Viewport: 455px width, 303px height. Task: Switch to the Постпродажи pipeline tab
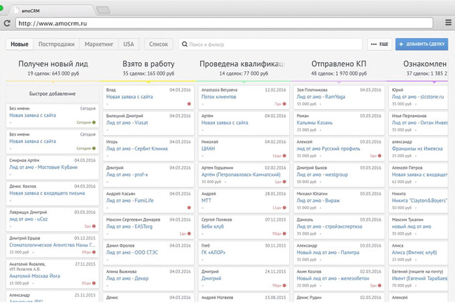tap(56, 44)
